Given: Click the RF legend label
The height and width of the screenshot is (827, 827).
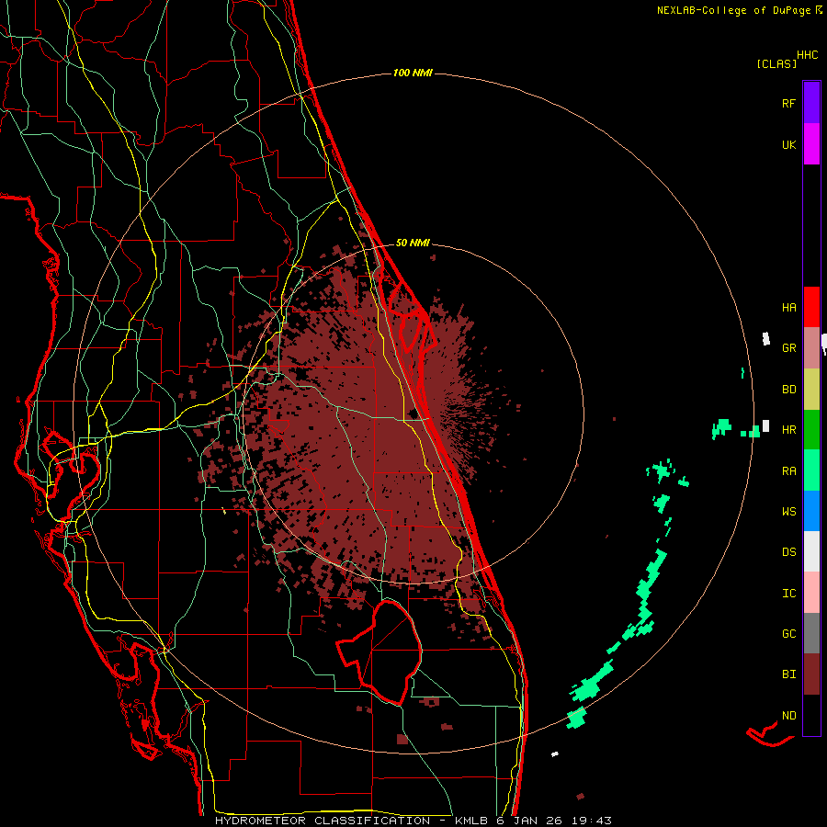Looking at the screenshot, I should (788, 103).
